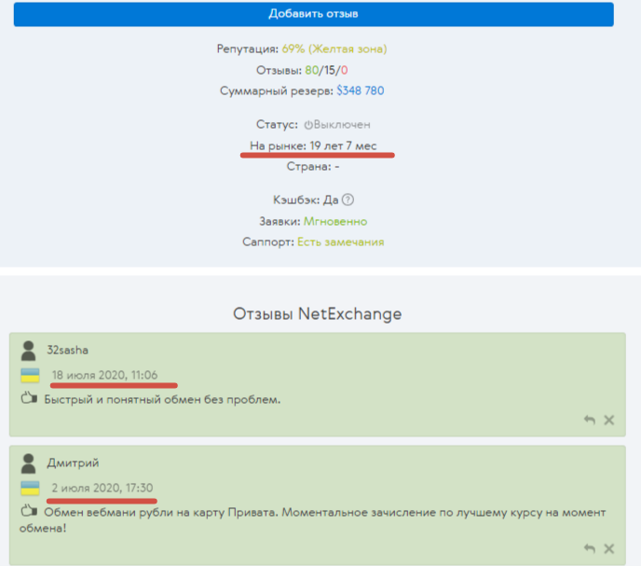Click the Добавить отзыв button
641x566 pixels.
(x=314, y=14)
